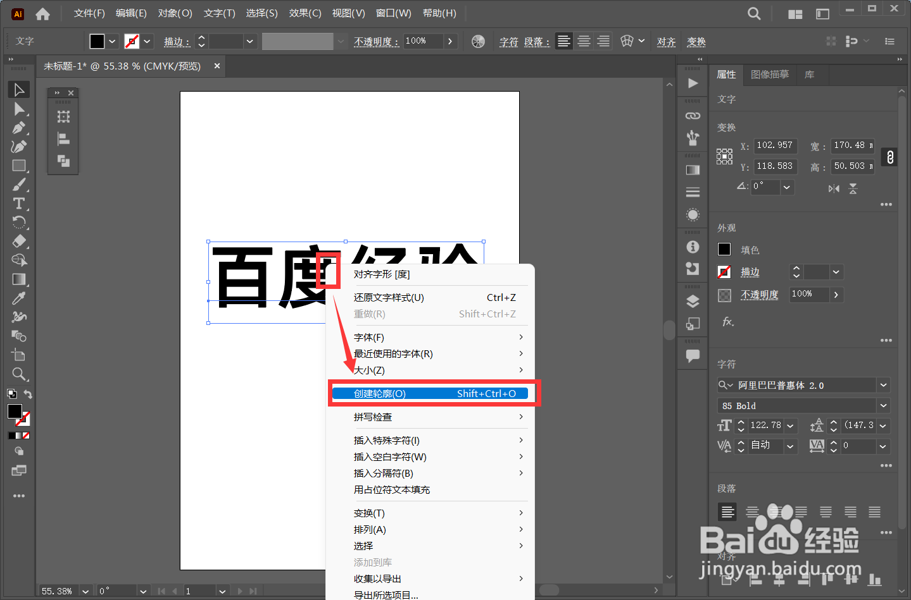Expand the opacity arrow in the Appearance section
This screenshot has width=911, height=600.
point(836,294)
